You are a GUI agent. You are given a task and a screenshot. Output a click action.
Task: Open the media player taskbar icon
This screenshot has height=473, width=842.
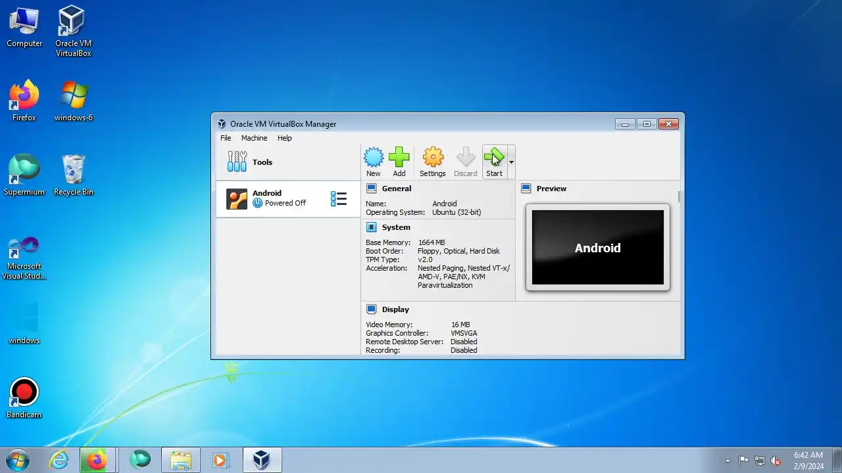(220, 460)
